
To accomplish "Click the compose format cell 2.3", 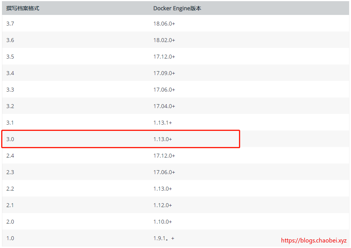I will tap(10, 173).
